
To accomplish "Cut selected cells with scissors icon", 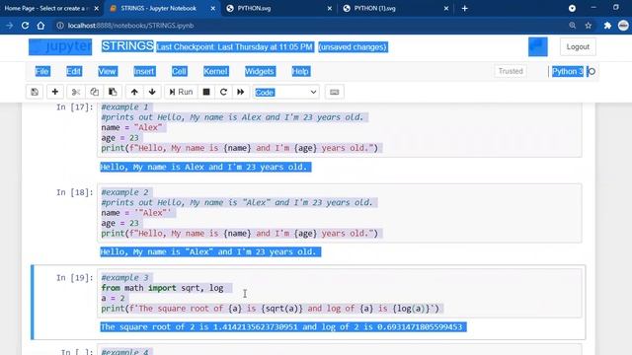I will click(75, 92).
